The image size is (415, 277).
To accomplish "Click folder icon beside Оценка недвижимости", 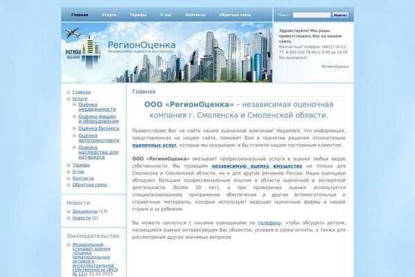I will [x=75, y=105].
